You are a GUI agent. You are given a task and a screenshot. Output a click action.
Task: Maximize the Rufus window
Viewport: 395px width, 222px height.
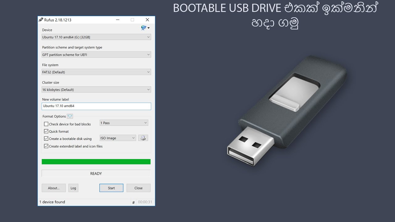tap(132, 20)
